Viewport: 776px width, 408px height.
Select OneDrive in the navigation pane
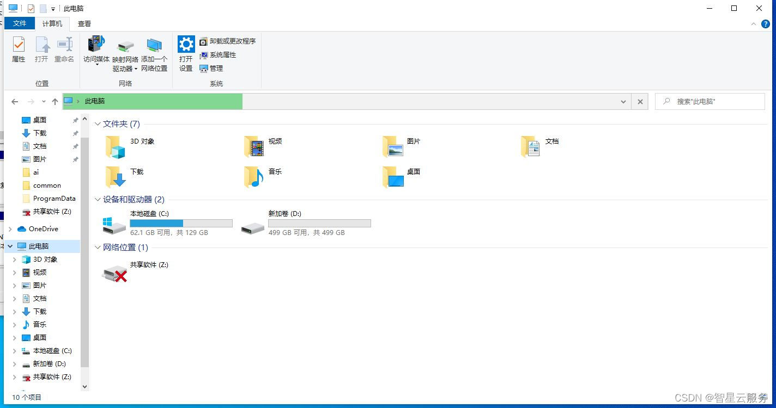point(43,229)
